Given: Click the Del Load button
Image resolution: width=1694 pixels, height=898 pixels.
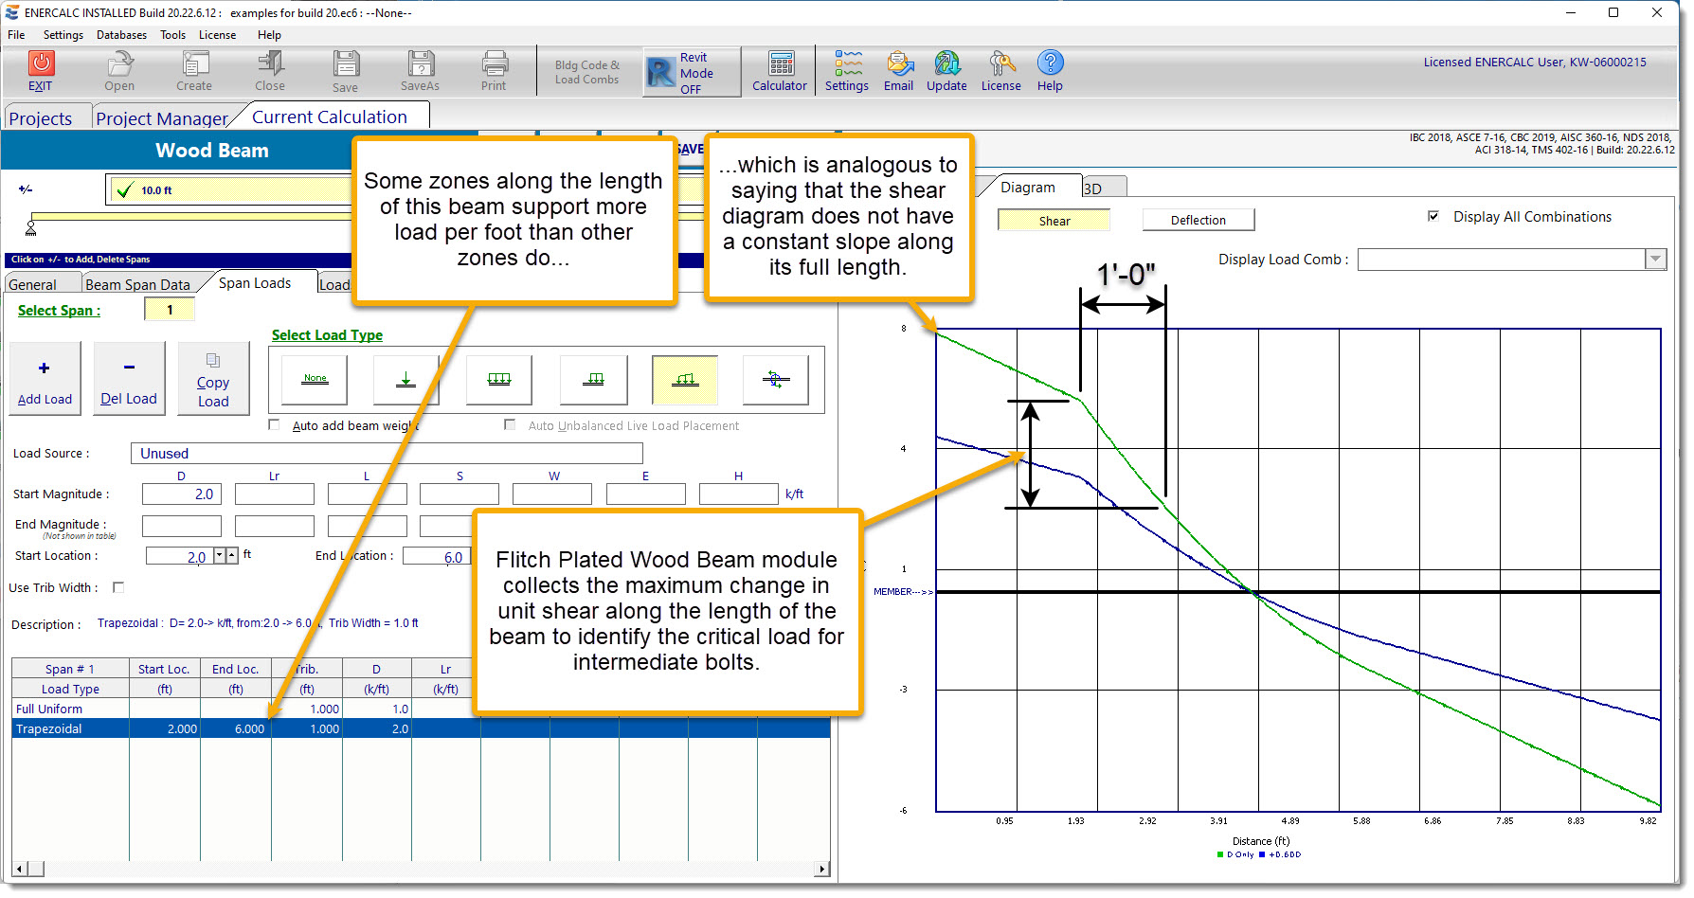Looking at the screenshot, I should 129,378.
